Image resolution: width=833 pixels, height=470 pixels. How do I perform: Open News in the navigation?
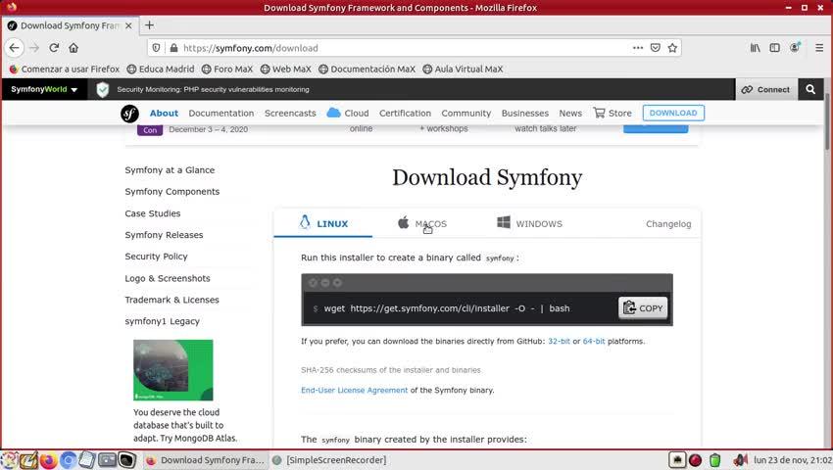click(570, 114)
